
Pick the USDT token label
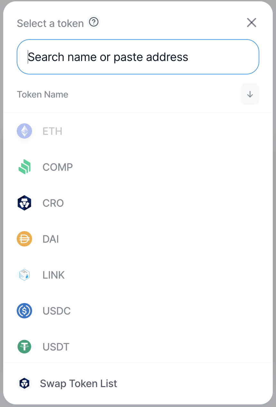tap(56, 347)
